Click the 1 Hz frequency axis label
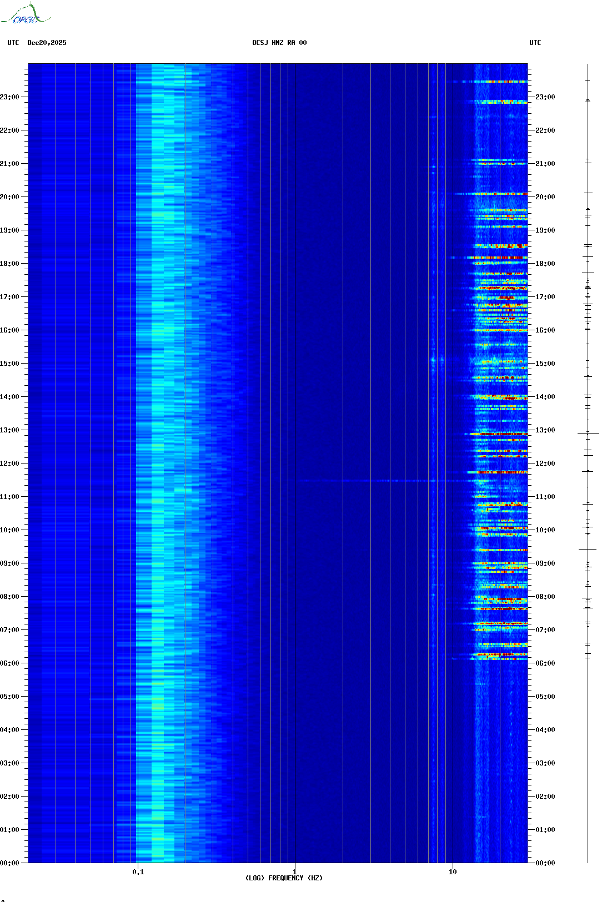The width and height of the screenshot is (612, 907). [294, 871]
